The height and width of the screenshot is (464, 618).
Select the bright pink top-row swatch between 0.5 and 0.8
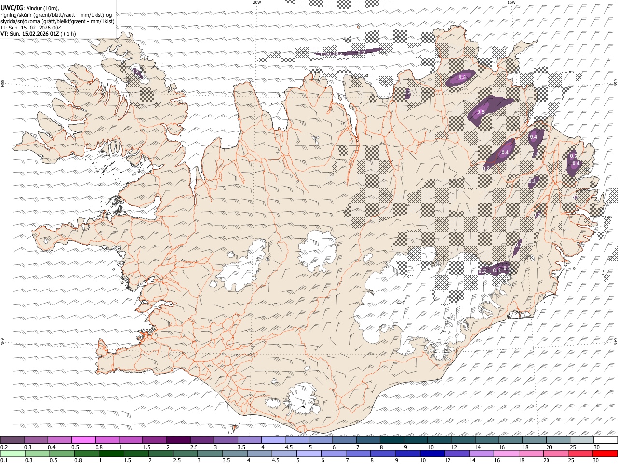(83, 440)
